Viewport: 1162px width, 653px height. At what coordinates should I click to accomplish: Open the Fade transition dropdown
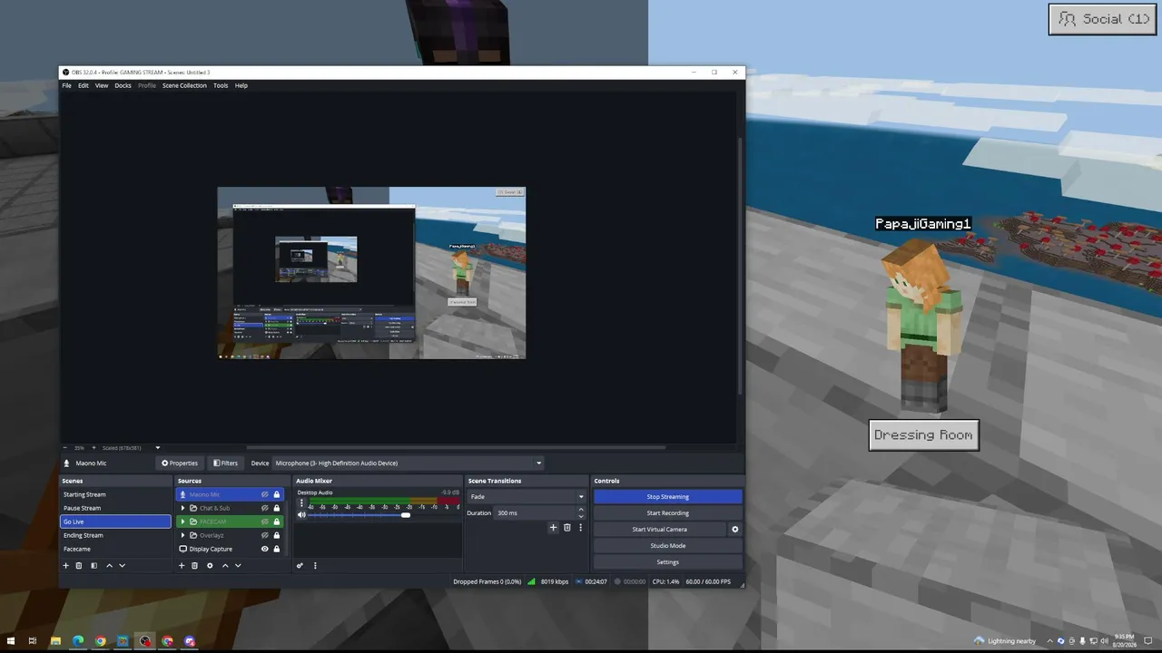(x=527, y=497)
